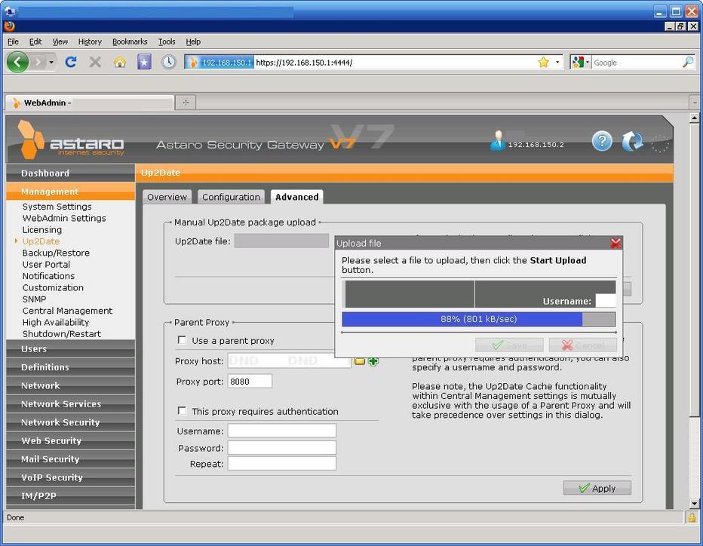Open Backup/Restore page
The image size is (703, 546).
[56, 253]
